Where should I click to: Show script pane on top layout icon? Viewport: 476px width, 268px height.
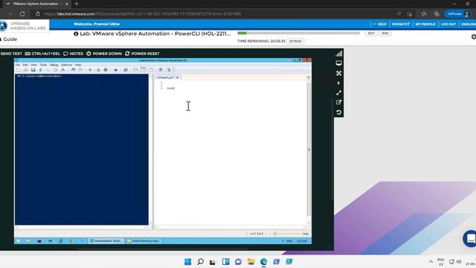(x=135, y=70)
